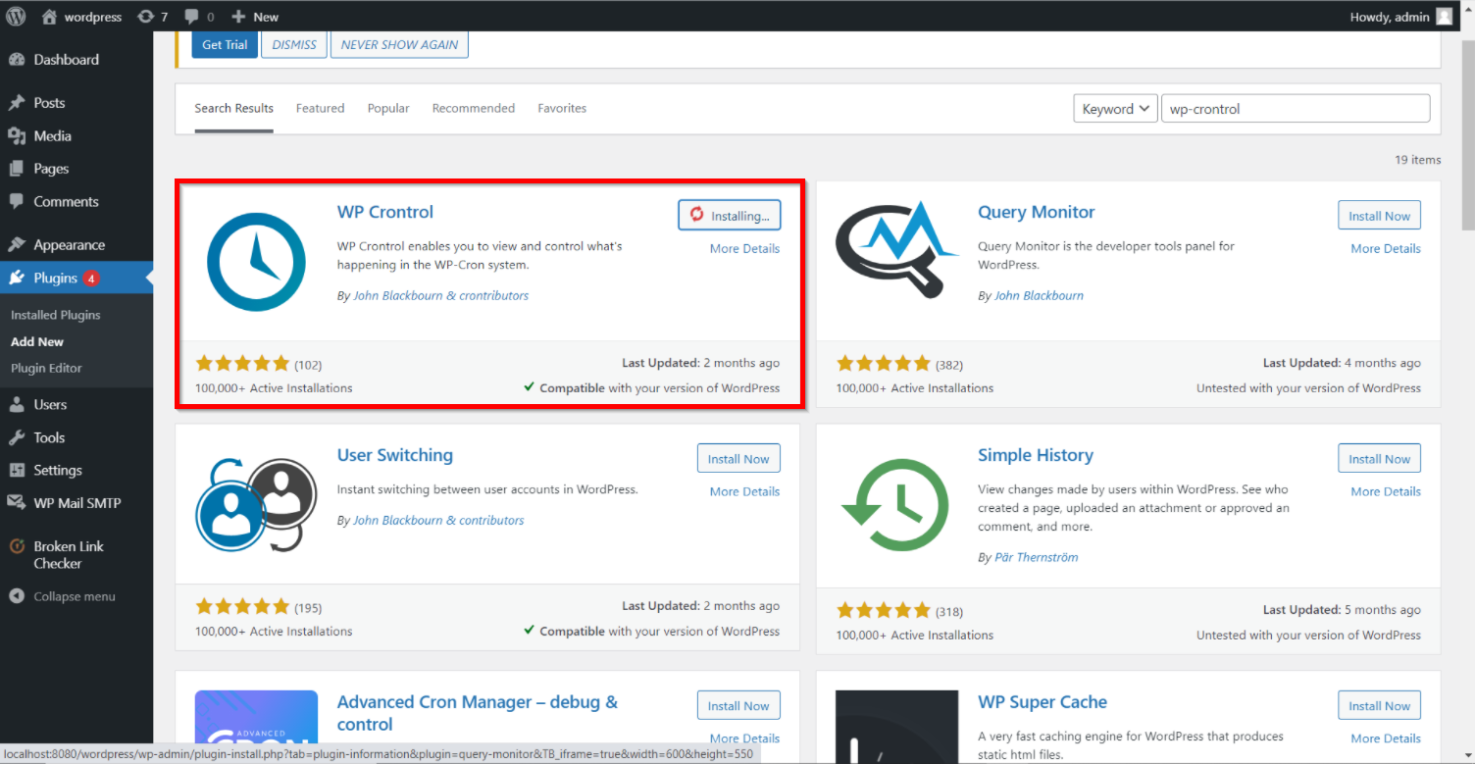Open the WordPress logo menu

pyautogui.click(x=16, y=16)
